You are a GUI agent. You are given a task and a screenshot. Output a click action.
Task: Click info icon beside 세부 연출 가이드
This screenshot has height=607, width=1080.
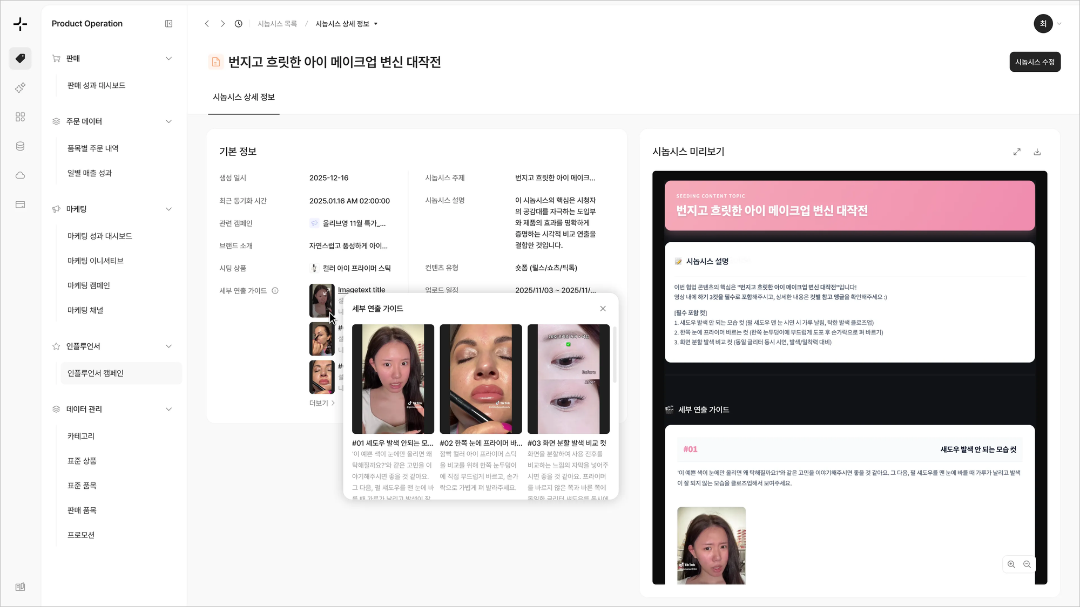(275, 291)
